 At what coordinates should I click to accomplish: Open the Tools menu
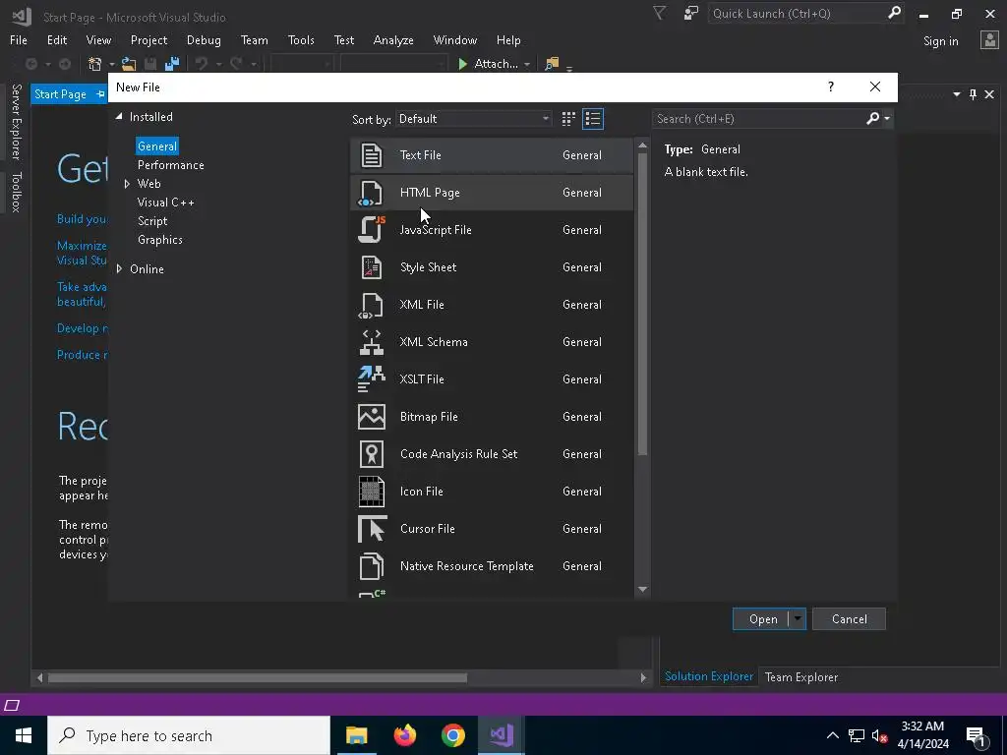(301, 39)
